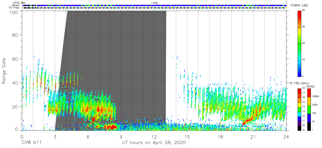Click the 30 label on power colorbar
The width and height of the screenshot is (322, 148).
[303, 27]
